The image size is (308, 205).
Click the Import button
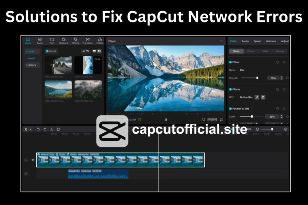coord(51,51)
